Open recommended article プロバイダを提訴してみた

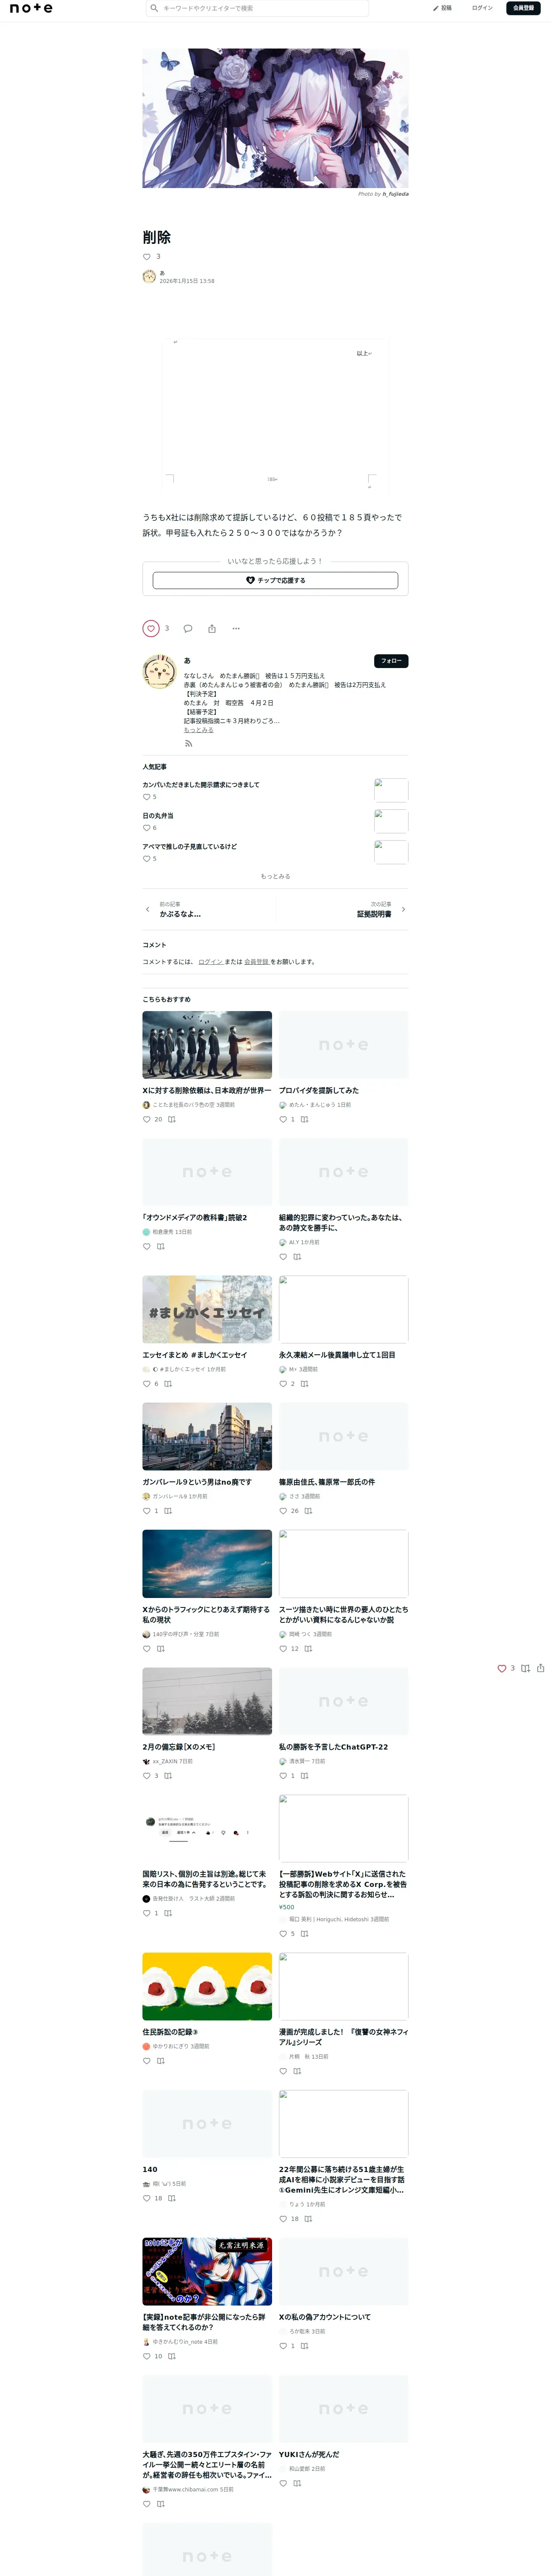319,1090
